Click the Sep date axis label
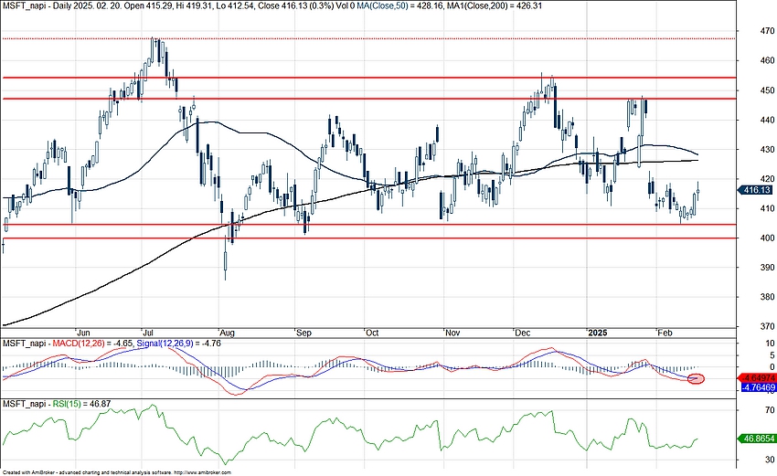This screenshot has width=777, height=476. pos(303,333)
